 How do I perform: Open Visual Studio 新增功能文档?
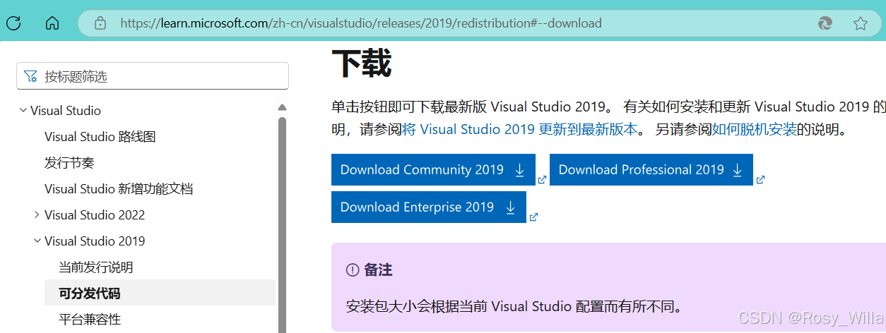pyautogui.click(x=119, y=189)
